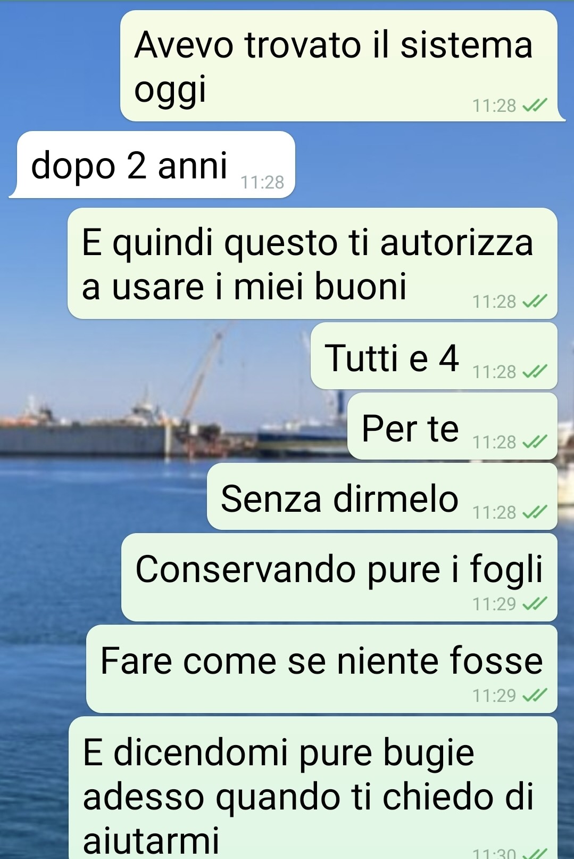Viewport: 574px width, 859px height.
Task: Select the "Tutti e 4" message bubble
Action: pyautogui.click(x=434, y=356)
